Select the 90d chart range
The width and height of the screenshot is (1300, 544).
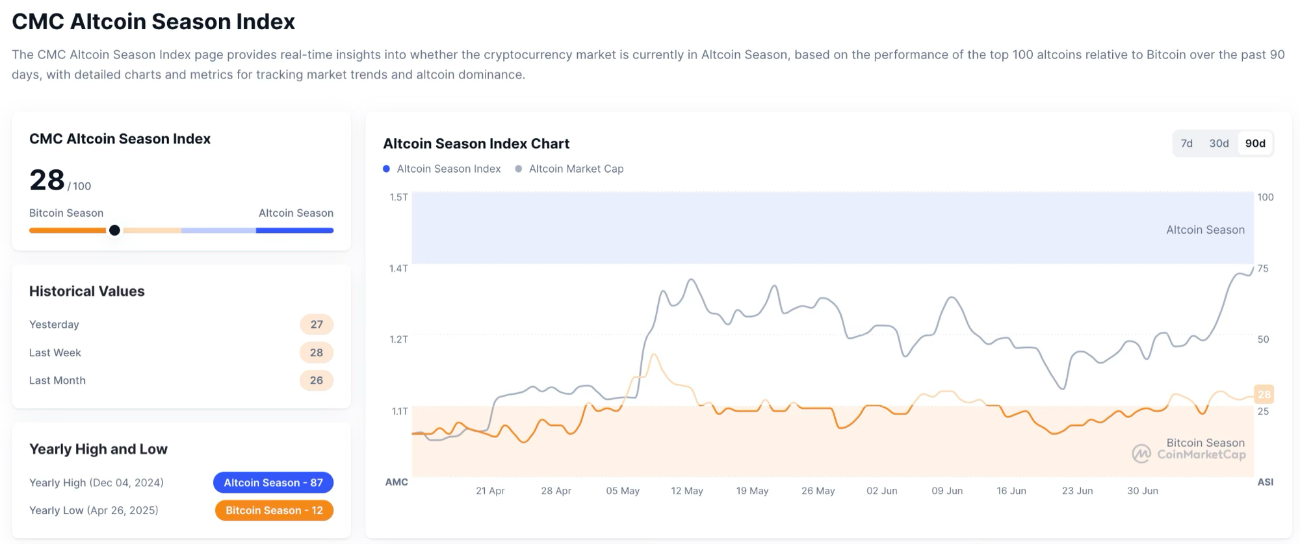(1255, 143)
